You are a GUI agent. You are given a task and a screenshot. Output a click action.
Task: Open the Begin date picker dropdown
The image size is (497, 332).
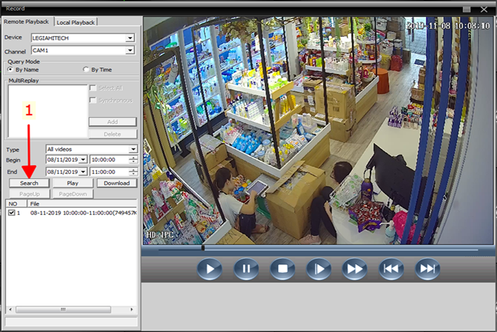[x=83, y=159]
